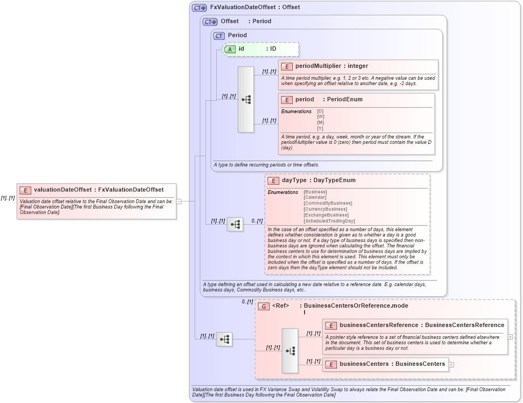This screenshot has height=403, width=523.
Task: Expand the businessCentersReference element details
Action: pyautogui.click(x=509, y=337)
